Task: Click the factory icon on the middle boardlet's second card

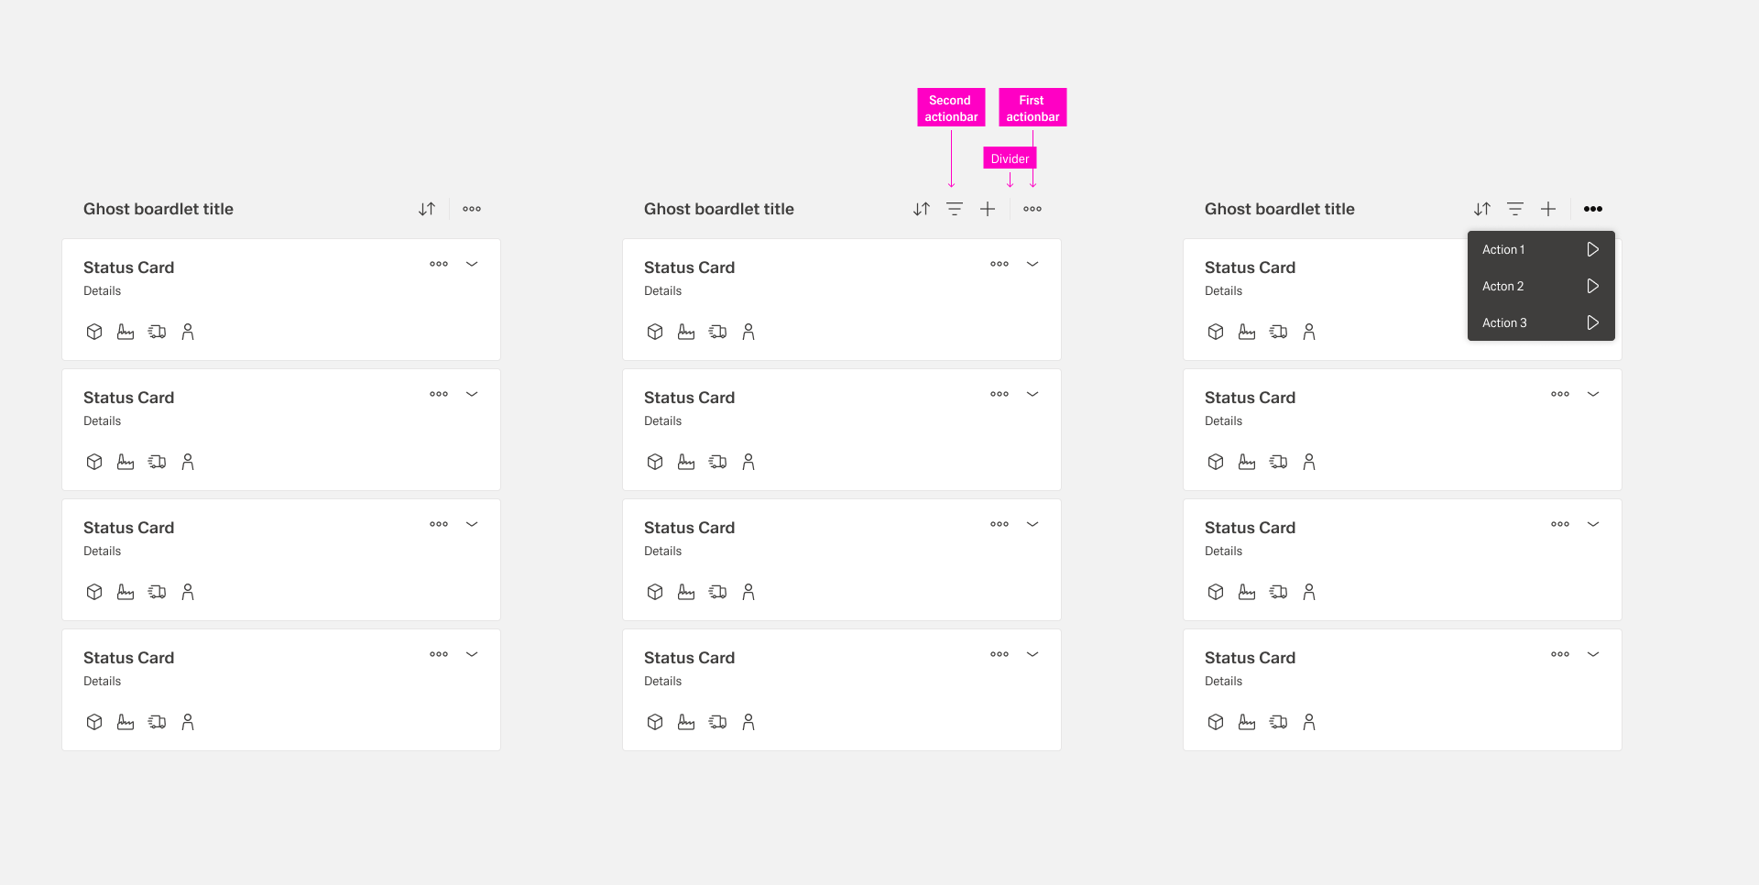Action: pos(686,462)
